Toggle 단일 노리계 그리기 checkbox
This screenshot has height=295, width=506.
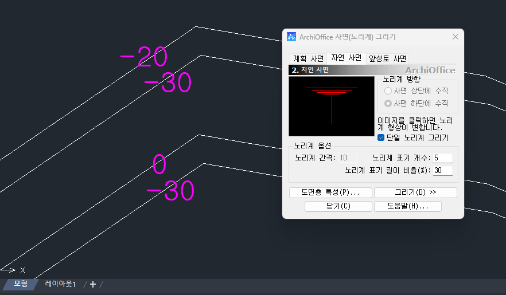click(x=381, y=137)
